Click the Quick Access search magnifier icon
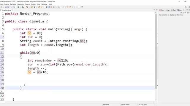This screenshot has height=106, width=190. [x=186, y=7]
